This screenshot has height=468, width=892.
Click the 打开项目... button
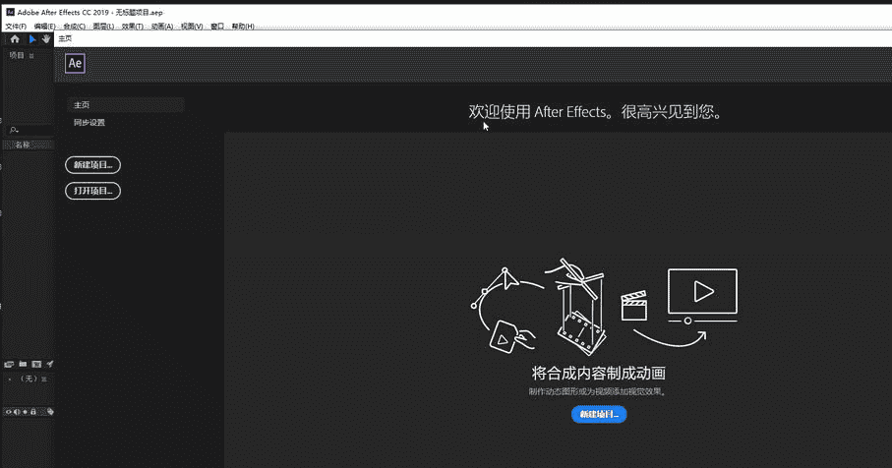tap(92, 191)
